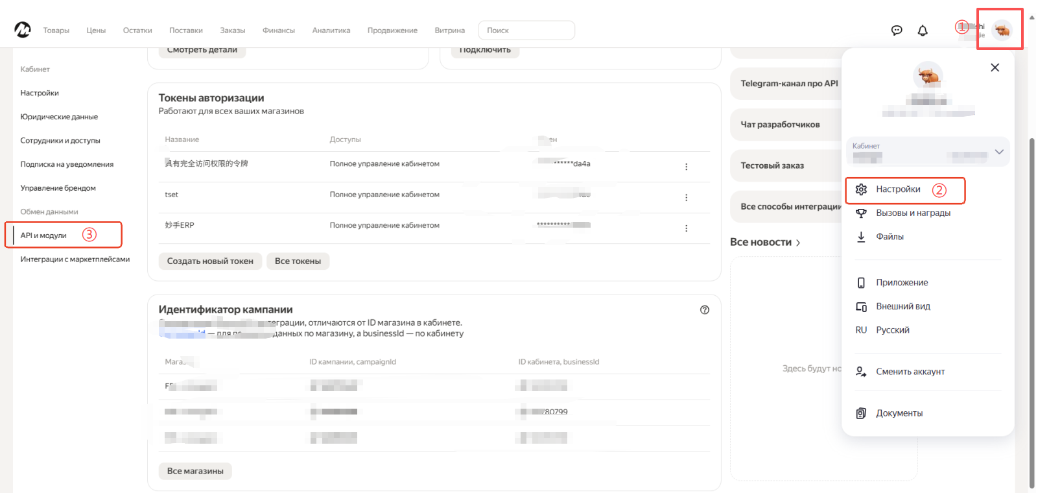1049x493 pixels.
Task: Click Создать новый токен button
Action: tap(210, 261)
